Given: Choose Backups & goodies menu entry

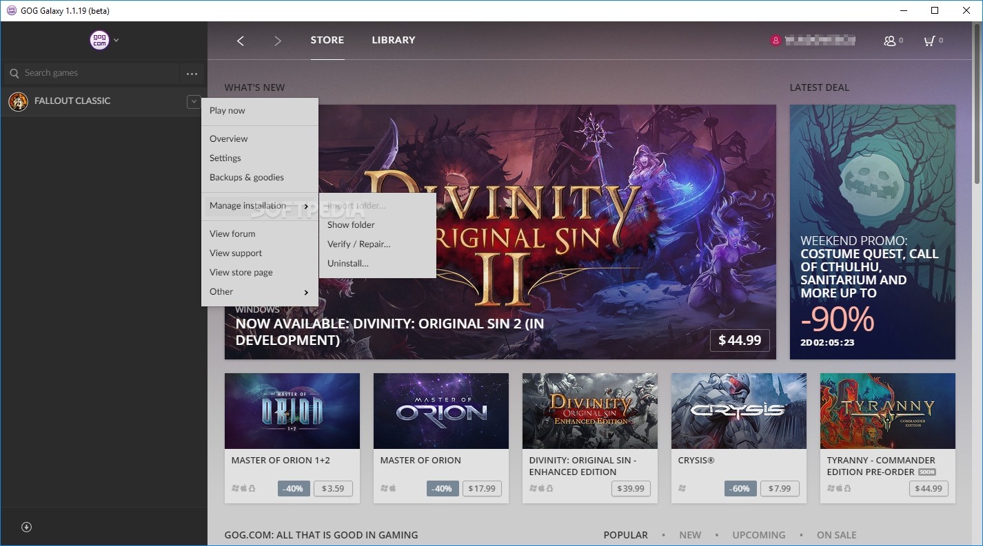Looking at the screenshot, I should tap(260, 177).
